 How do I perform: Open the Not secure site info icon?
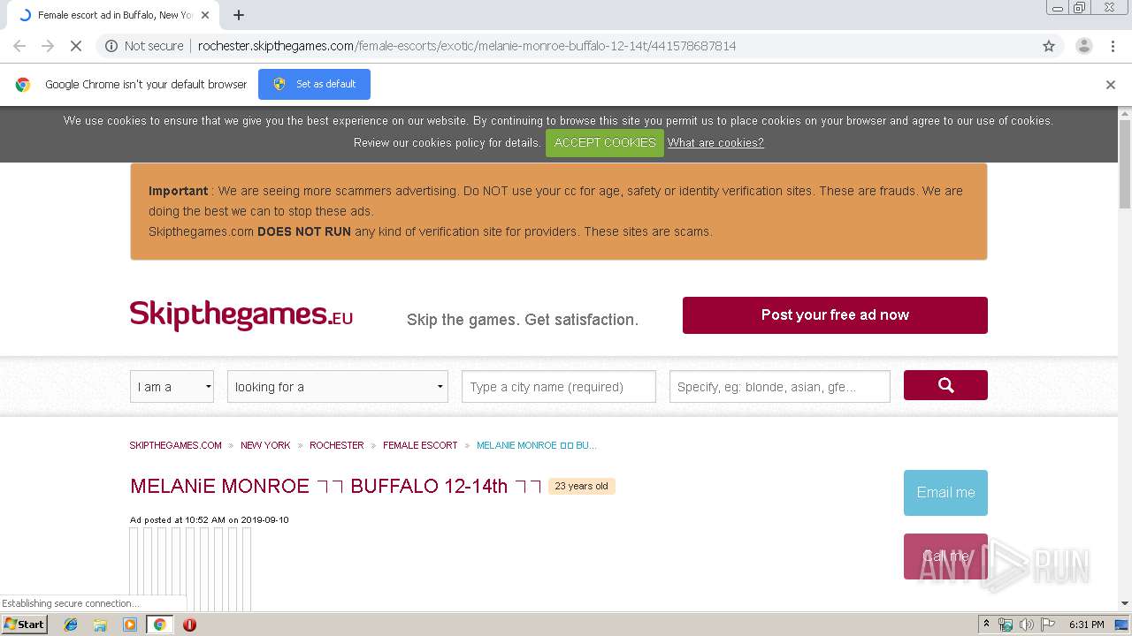(x=111, y=46)
